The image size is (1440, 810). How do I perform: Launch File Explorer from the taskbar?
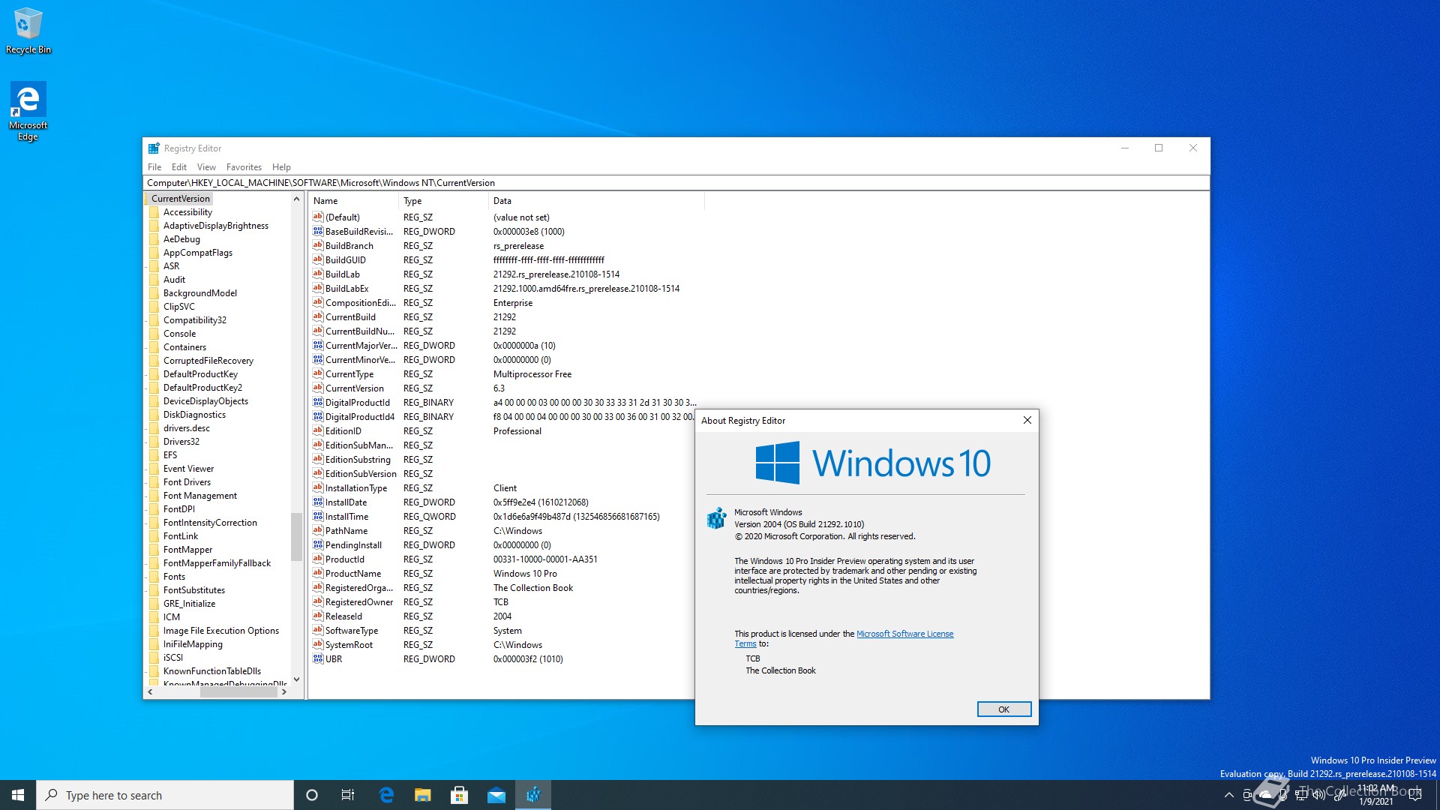tap(423, 795)
